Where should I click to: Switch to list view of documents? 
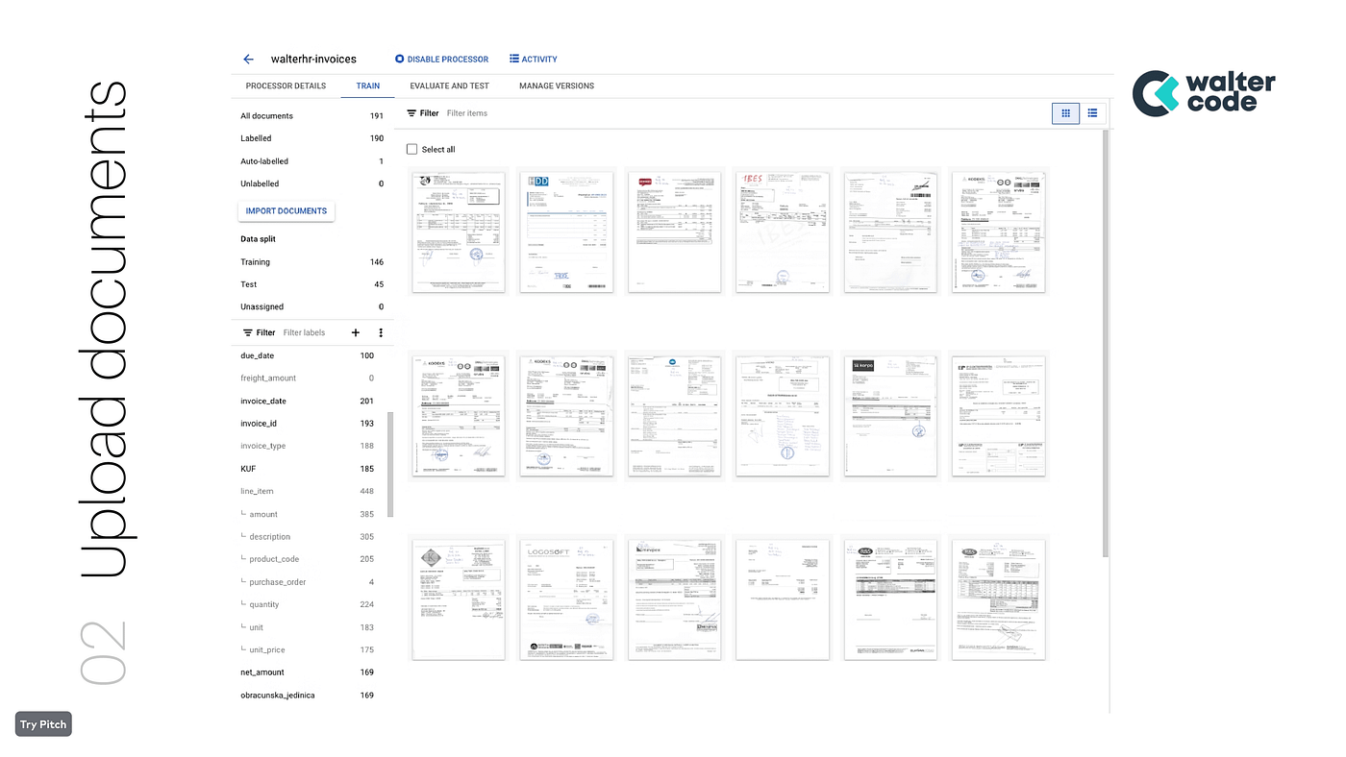pyautogui.click(x=1091, y=112)
